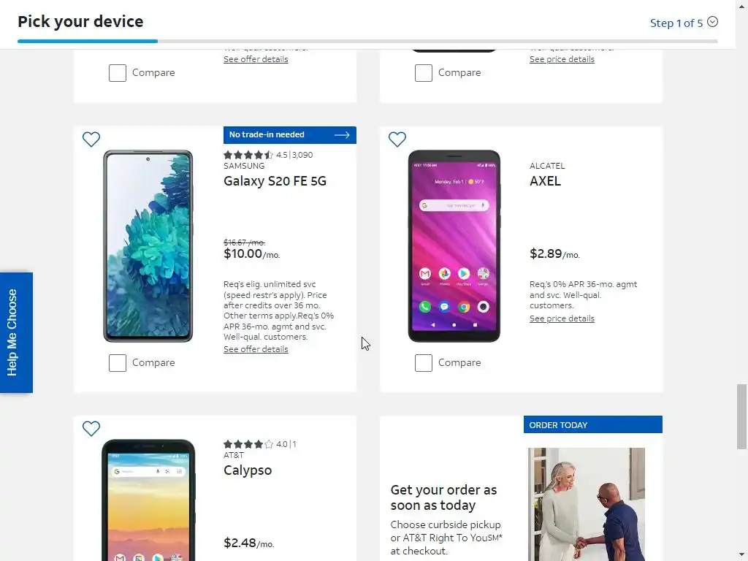The width and height of the screenshot is (748, 561).
Task: Click the heart icon on Alcatel AXEL card
Action: (397, 140)
